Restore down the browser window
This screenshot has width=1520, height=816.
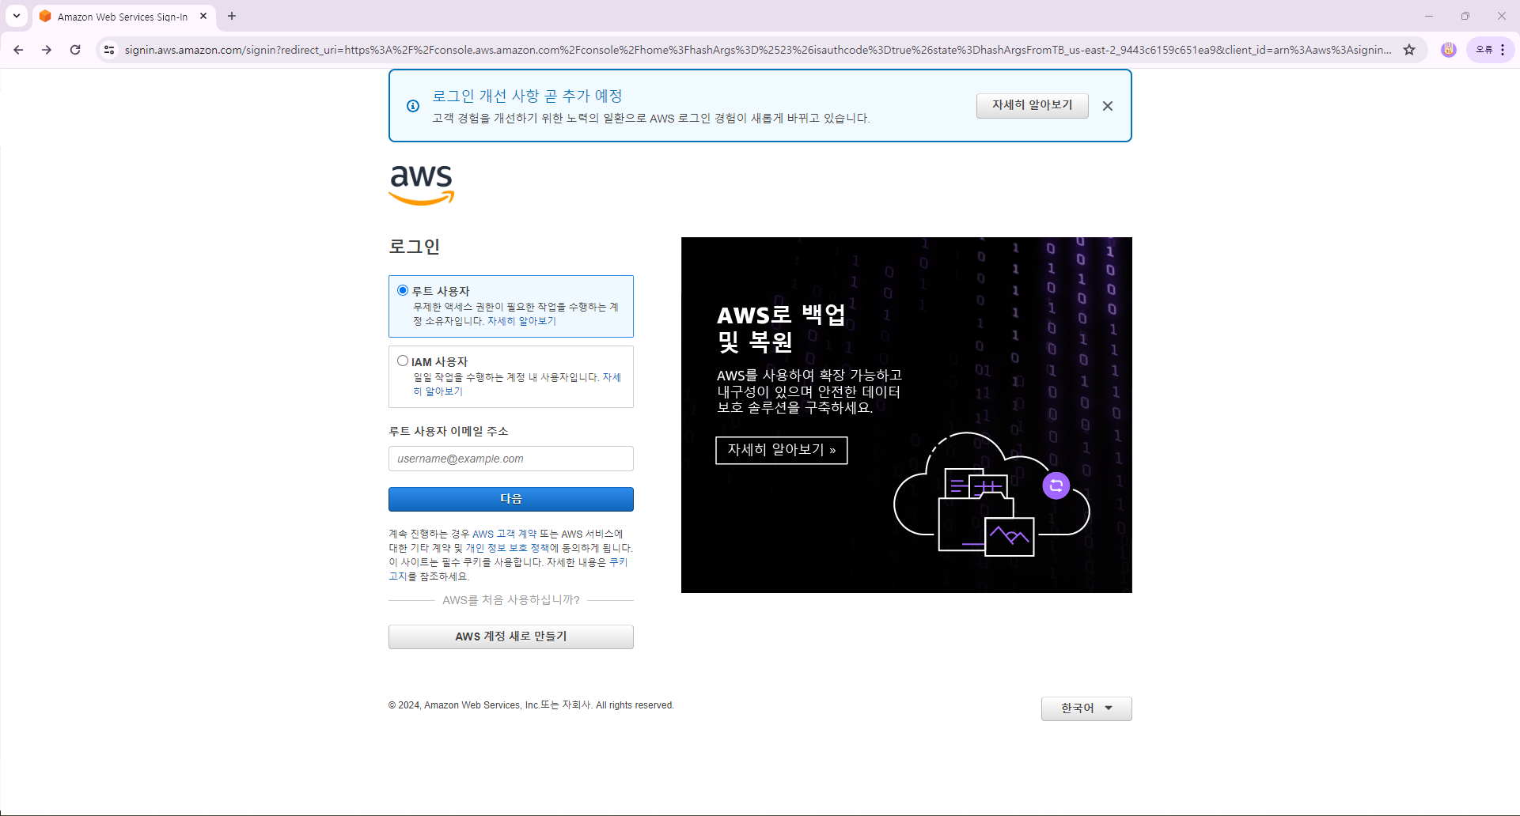1465,16
